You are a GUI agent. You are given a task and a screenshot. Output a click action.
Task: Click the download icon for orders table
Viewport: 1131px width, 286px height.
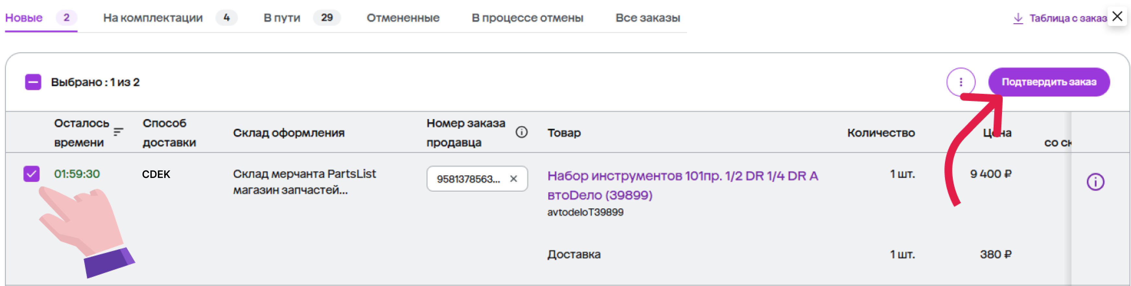pyautogui.click(x=1018, y=18)
